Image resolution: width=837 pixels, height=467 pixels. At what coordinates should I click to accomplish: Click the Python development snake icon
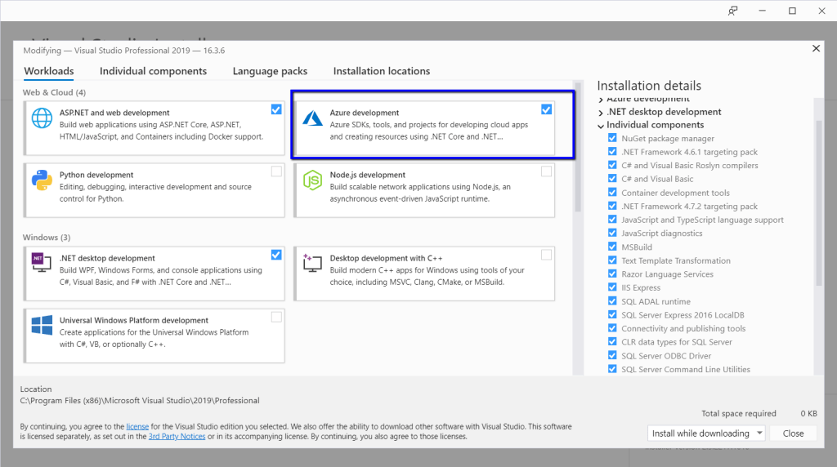[42, 181]
